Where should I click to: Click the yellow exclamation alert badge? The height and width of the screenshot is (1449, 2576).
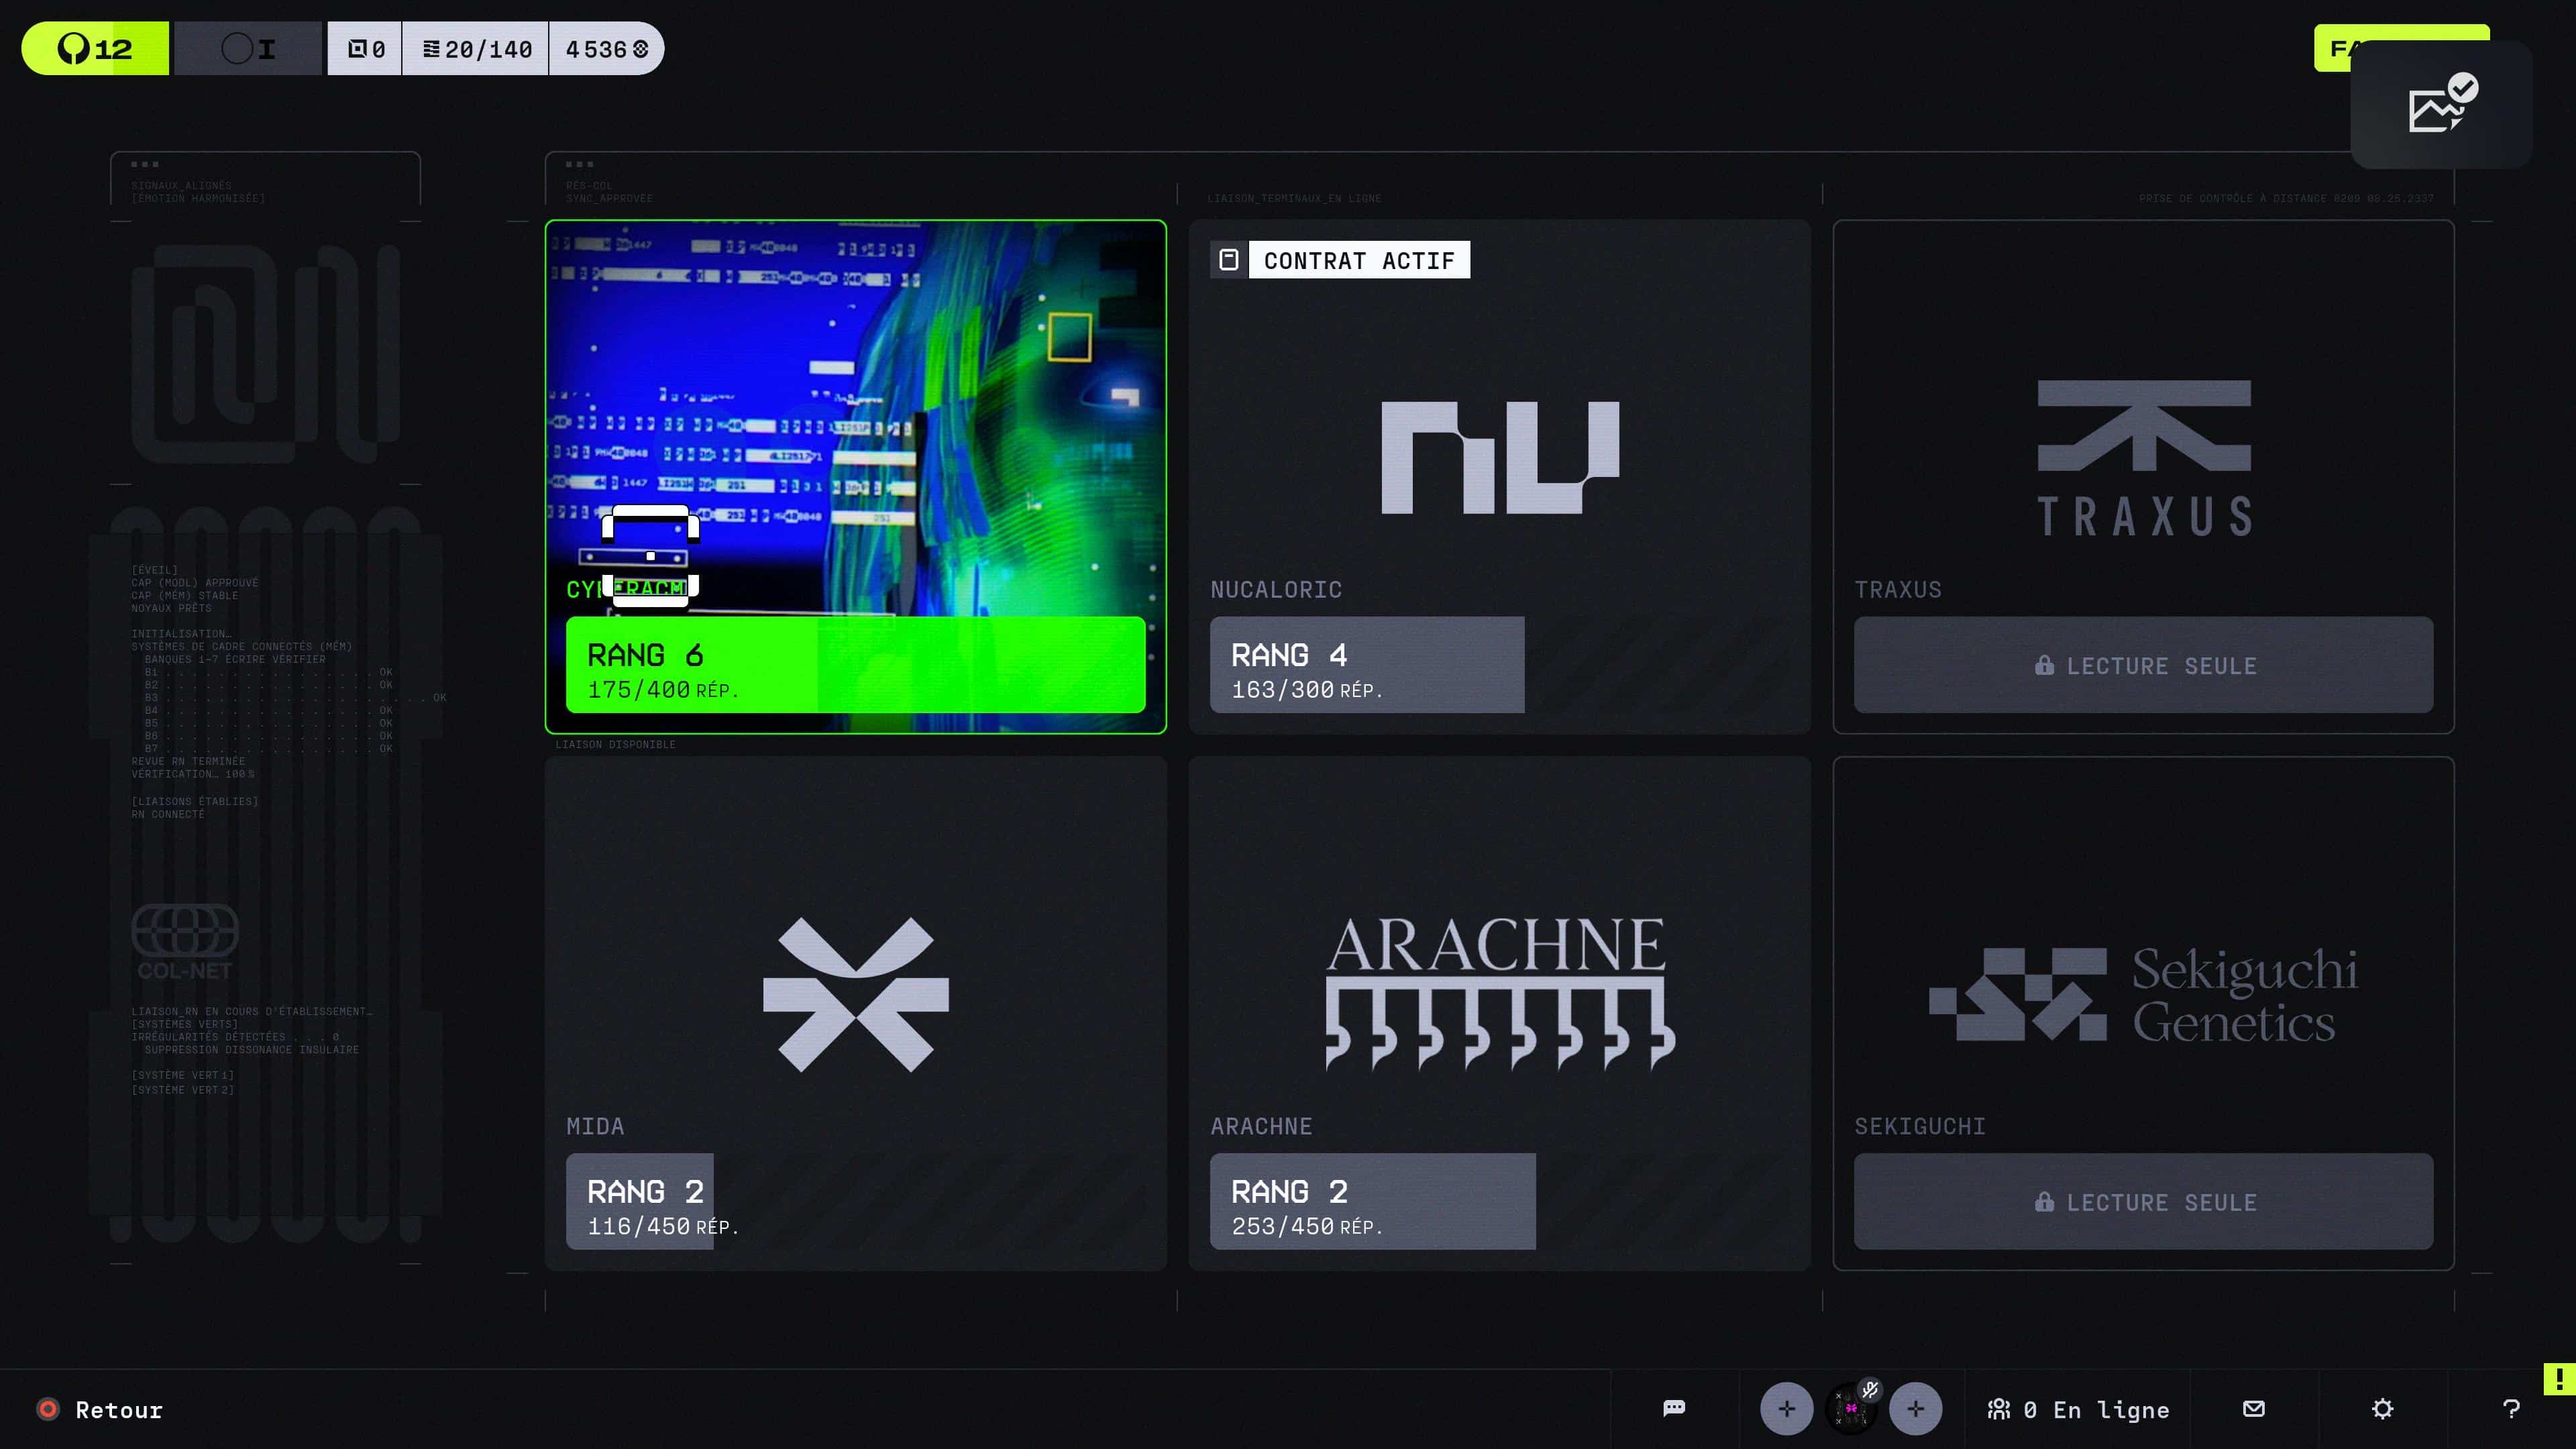click(2559, 1379)
